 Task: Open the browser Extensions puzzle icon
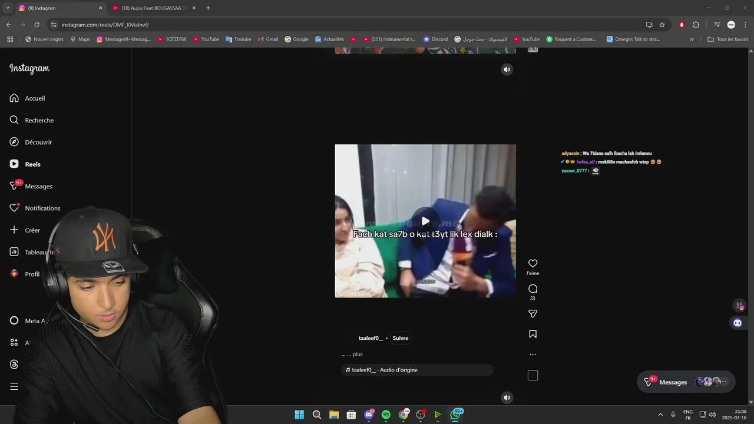(x=696, y=25)
